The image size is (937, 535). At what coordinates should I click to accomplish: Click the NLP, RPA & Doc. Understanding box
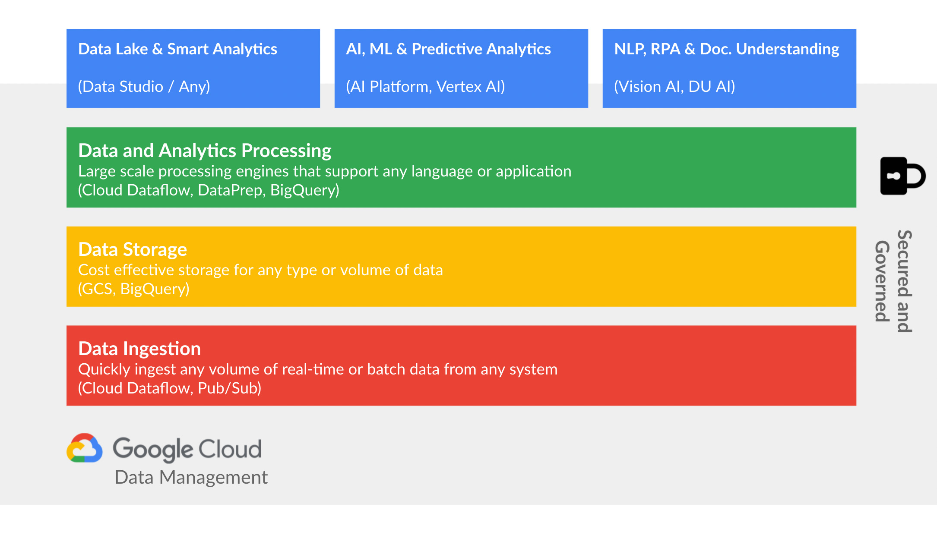(x=729, y=68)
